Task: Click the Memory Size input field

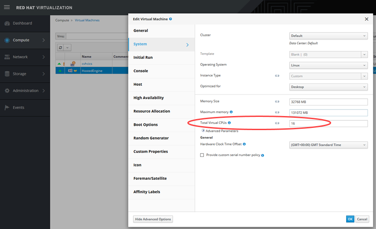Action: click(328, 102)
